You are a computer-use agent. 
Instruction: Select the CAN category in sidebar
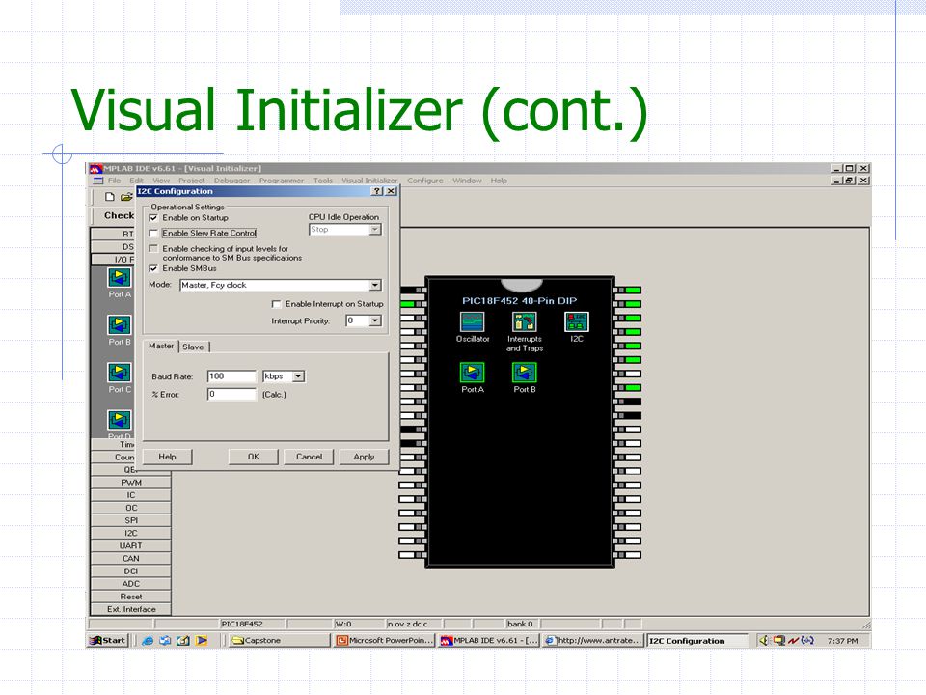(131, 559)
